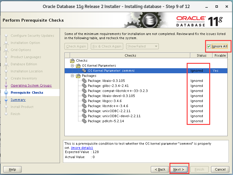The width and height of the screenshot is (233, 175).
Task: Open the more details link
Action: [x=82, y=148]
